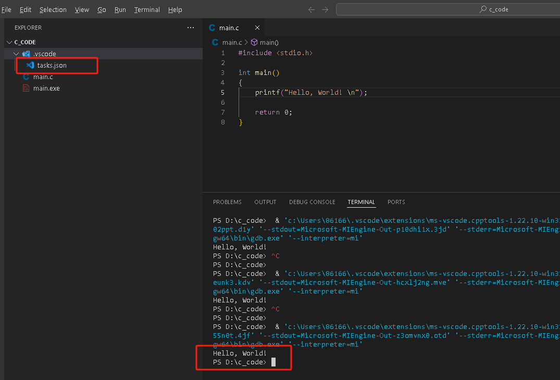Switch to the DEBUG CONSOLE panel tab
This screenshot has height=380, width=560.
312,202
